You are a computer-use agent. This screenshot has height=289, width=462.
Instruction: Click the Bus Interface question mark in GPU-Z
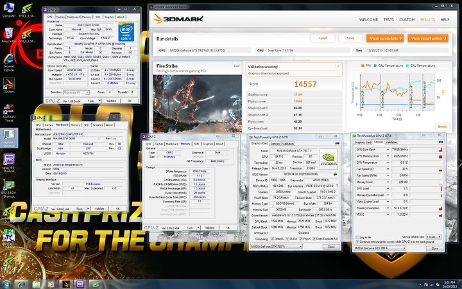[x=337, y=186]
